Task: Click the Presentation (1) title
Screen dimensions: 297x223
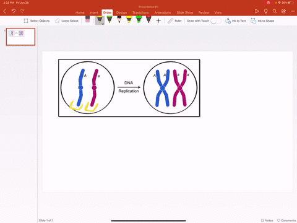Action: [148, 7]
